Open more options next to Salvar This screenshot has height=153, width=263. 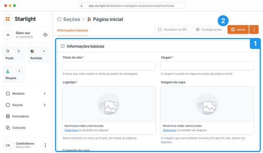click(x=254, y=30)
